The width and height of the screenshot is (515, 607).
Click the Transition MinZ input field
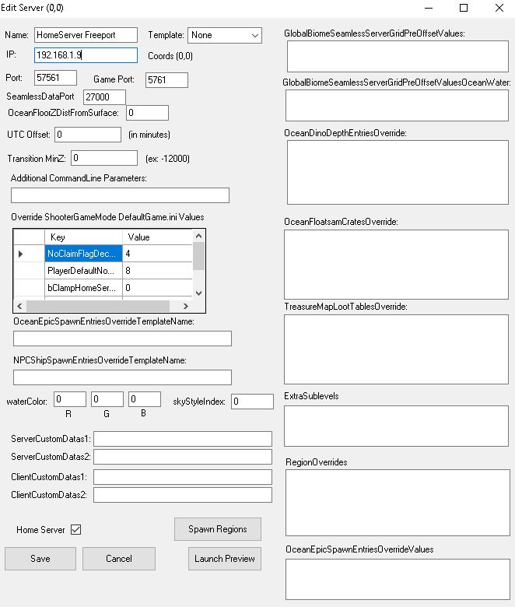point(104,158)
